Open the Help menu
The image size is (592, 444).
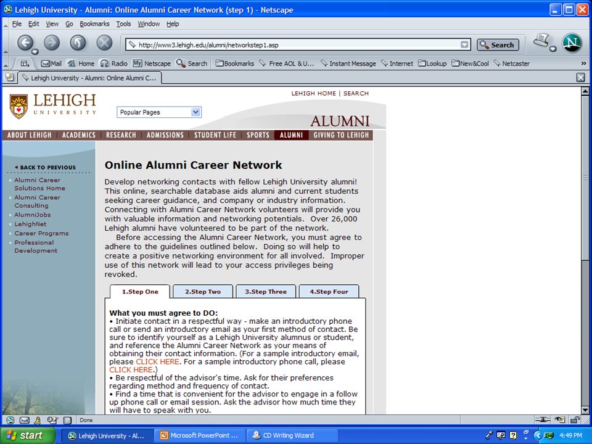[x=173, y=24]
